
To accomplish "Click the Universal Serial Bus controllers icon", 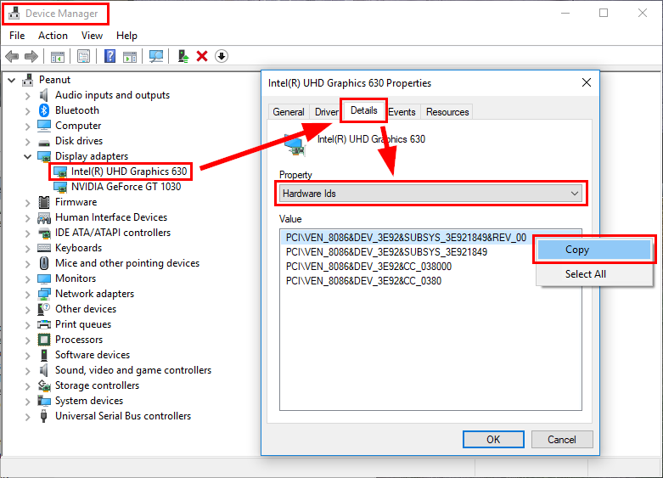I will [43, 416].
